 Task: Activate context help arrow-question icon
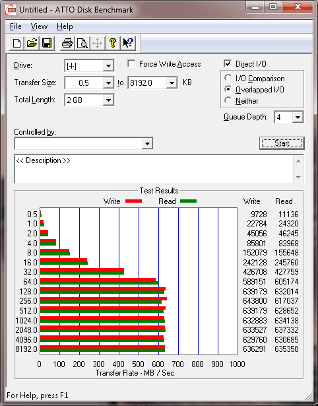(x=128, y=43)
